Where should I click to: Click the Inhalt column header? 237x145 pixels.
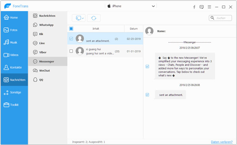click(96, 28)
